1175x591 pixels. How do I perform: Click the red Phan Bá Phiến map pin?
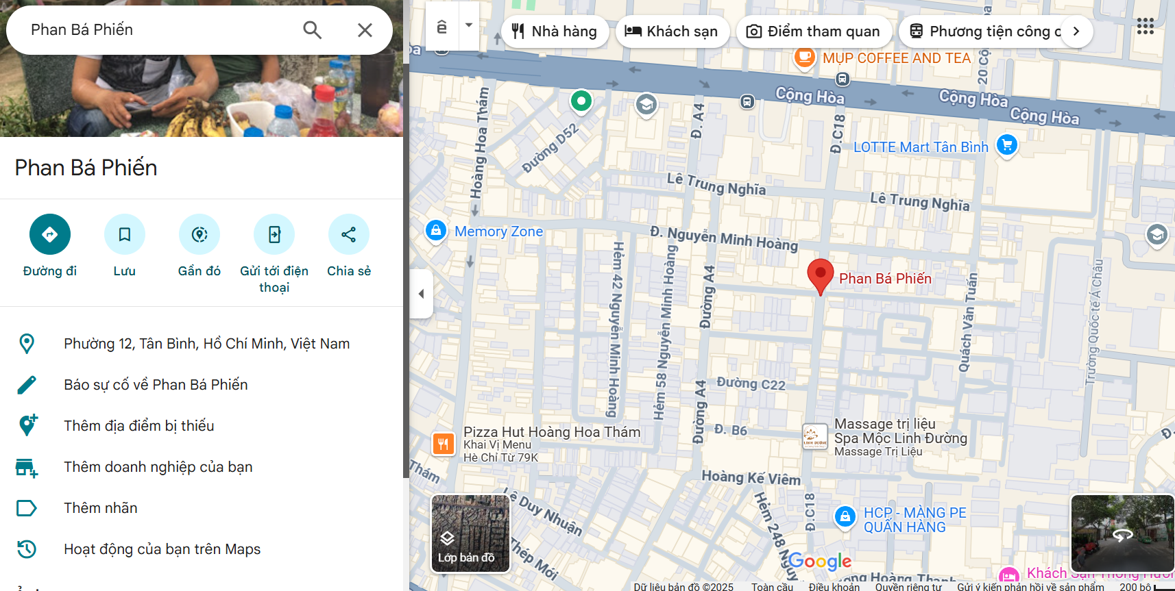(821, 276)
